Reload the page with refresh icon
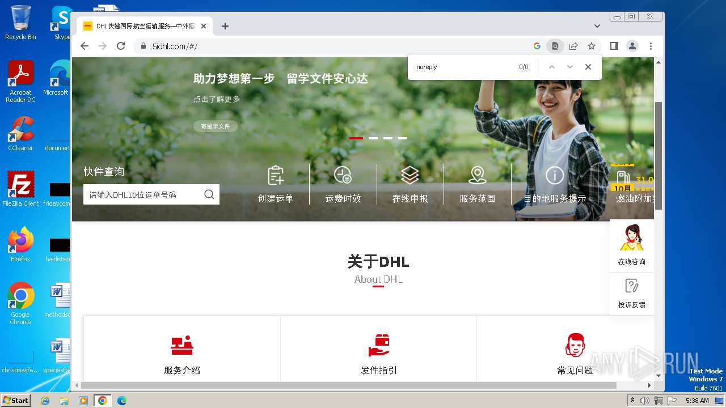Image resolution: width=726 pixels, height=408 pixels. point(121,46)
